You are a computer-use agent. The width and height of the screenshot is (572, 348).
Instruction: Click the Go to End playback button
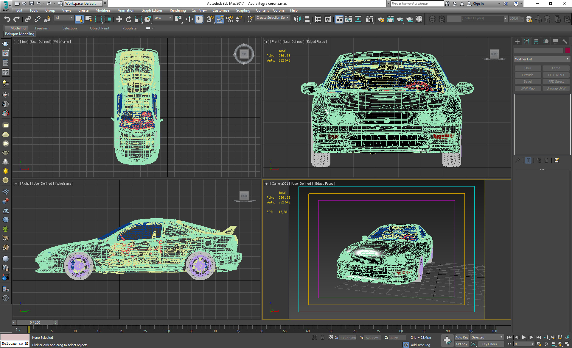539,337
